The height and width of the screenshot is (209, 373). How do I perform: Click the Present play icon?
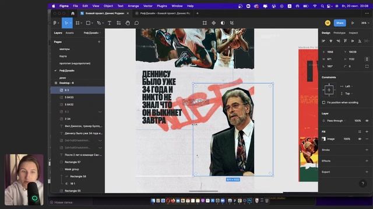pos(353,23)
